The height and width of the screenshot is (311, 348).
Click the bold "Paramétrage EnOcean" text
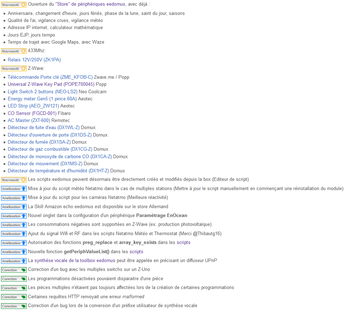(x=161, y=215)
